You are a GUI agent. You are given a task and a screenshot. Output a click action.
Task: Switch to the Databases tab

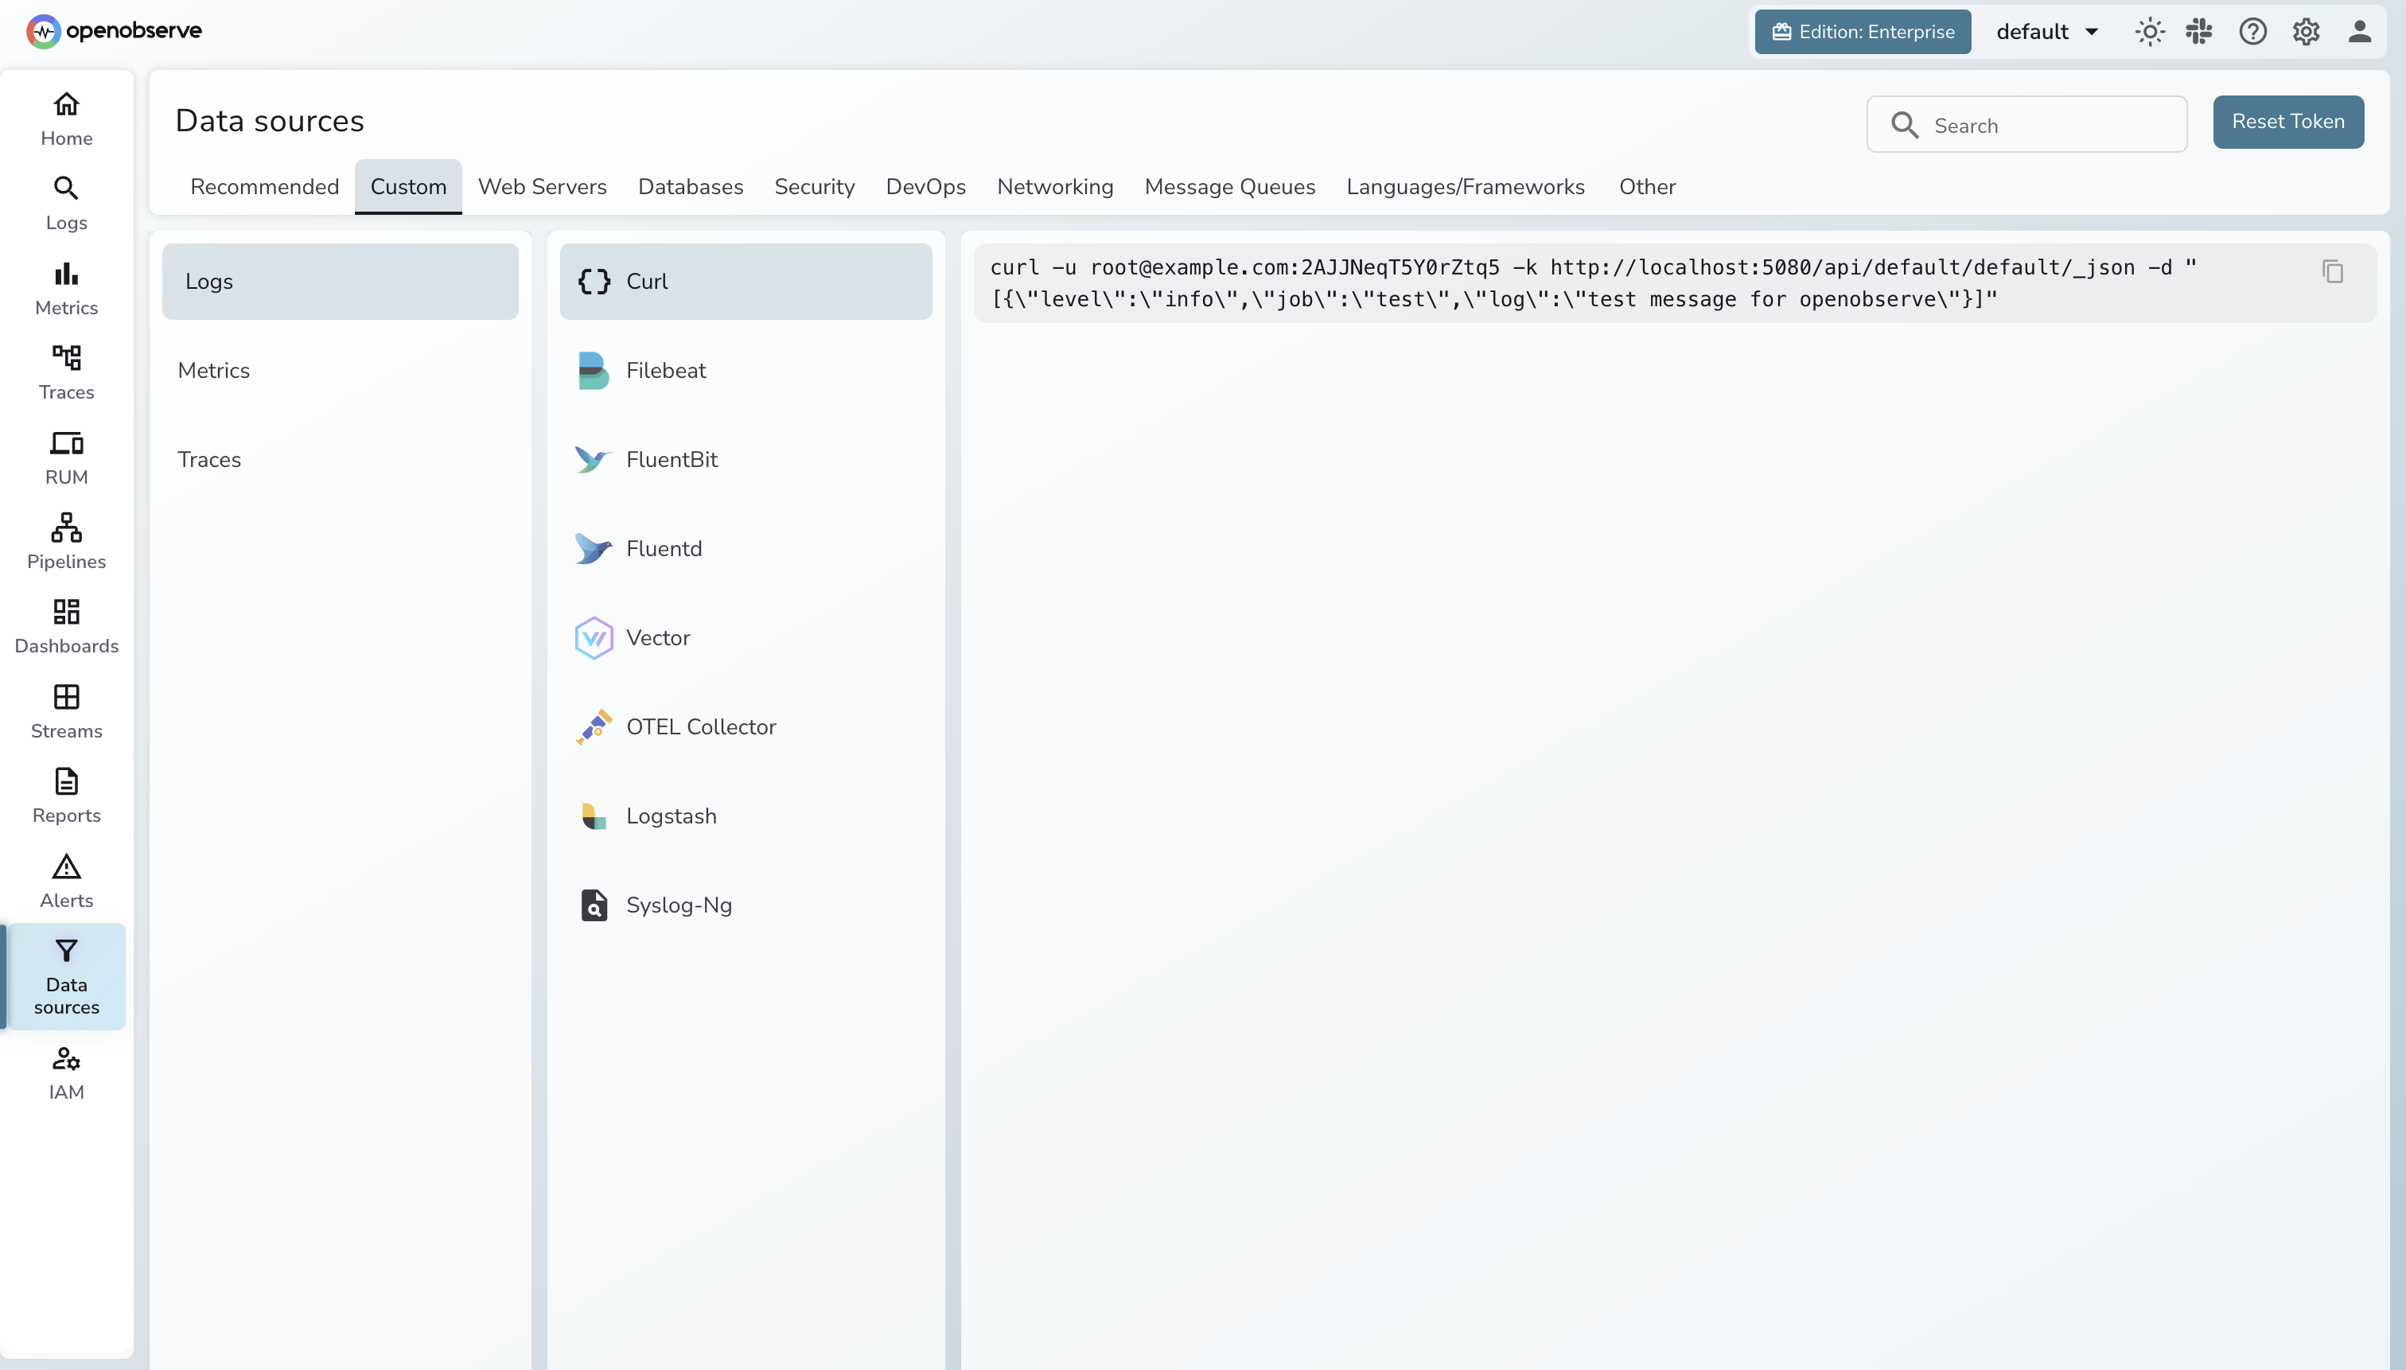tap(690, 186)
